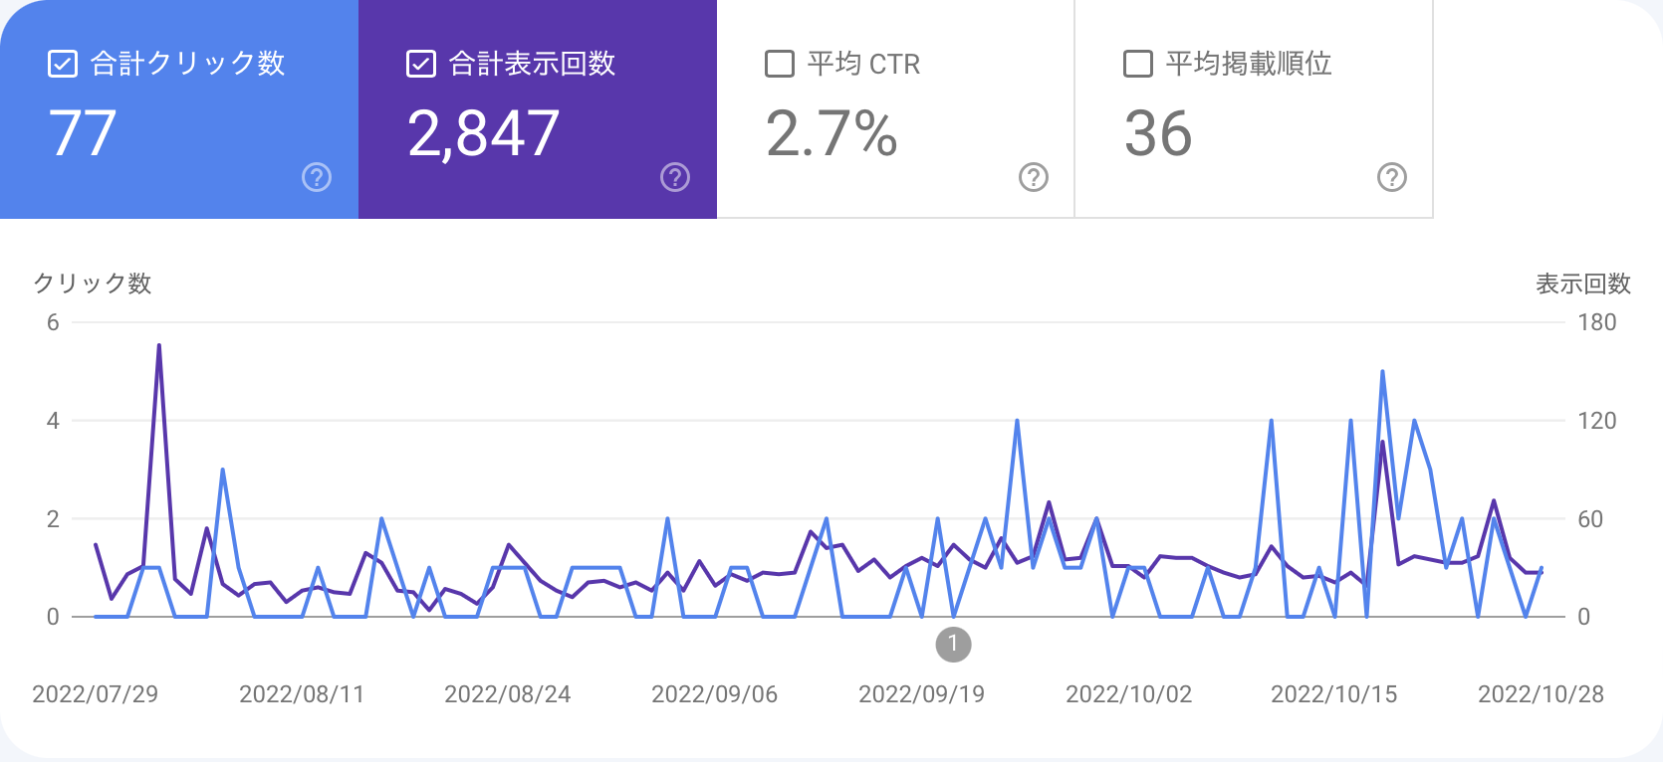Click the average position value 36
Image resolution: width=1663 pixels, height=762 pixels.
(x=1158, y=133)
